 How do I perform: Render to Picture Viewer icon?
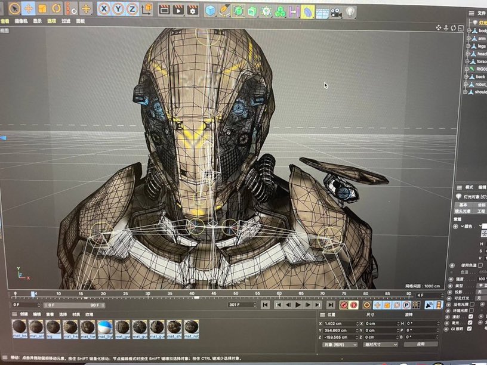[178, 10]
